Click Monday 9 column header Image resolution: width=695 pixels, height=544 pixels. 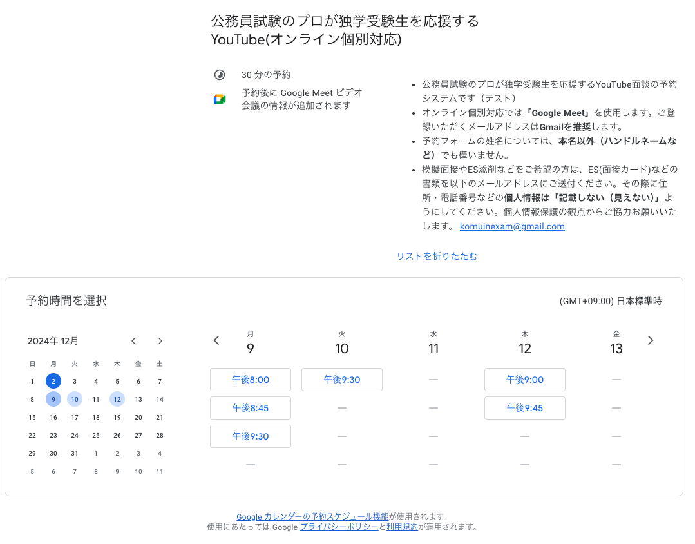pyautogui.click(x=251, y=343)
